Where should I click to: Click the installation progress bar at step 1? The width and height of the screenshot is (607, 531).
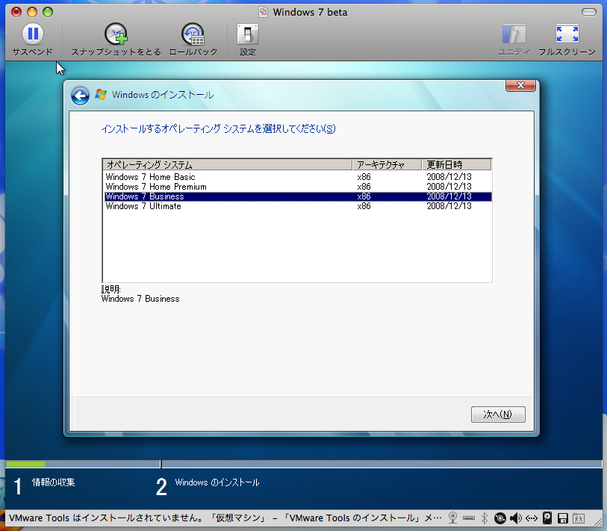click(83, 464)
